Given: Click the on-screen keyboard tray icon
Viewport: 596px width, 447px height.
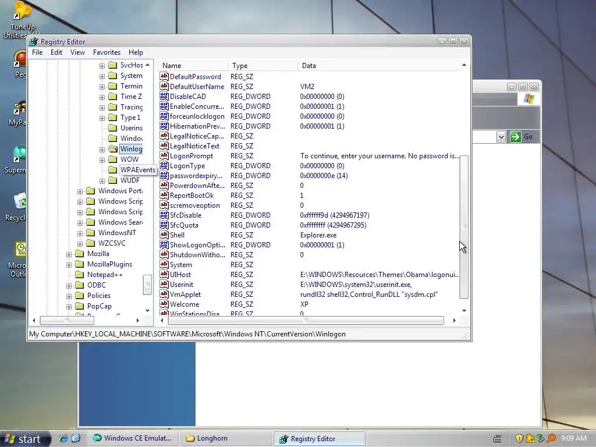Looking at the screenshot, I should (x=497, y=439).
